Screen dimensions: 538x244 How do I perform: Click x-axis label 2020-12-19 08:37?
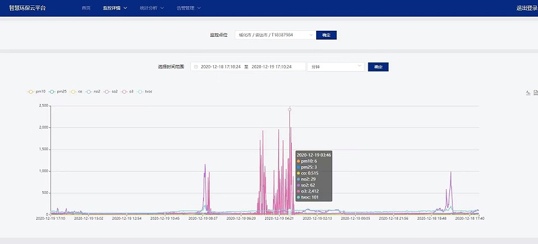203,218
